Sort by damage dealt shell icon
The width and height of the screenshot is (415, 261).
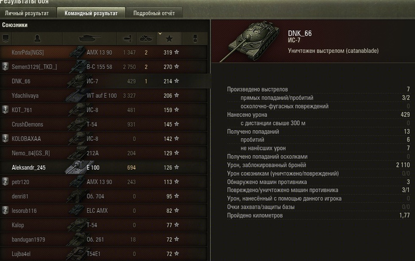coord(127,38)
